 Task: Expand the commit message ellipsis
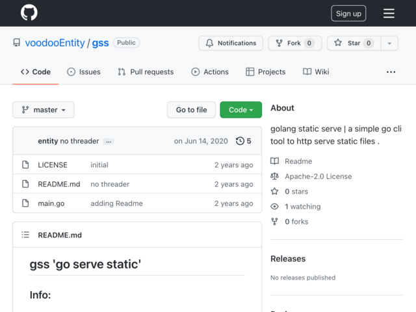(109, 142)
